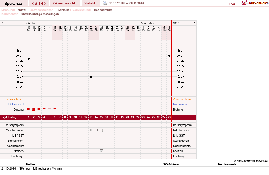
Task: Click bleeding marker on cycle day 3
Action: pos(39,109)
